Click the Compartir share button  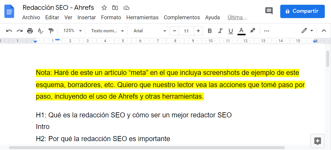pos(302,11)
